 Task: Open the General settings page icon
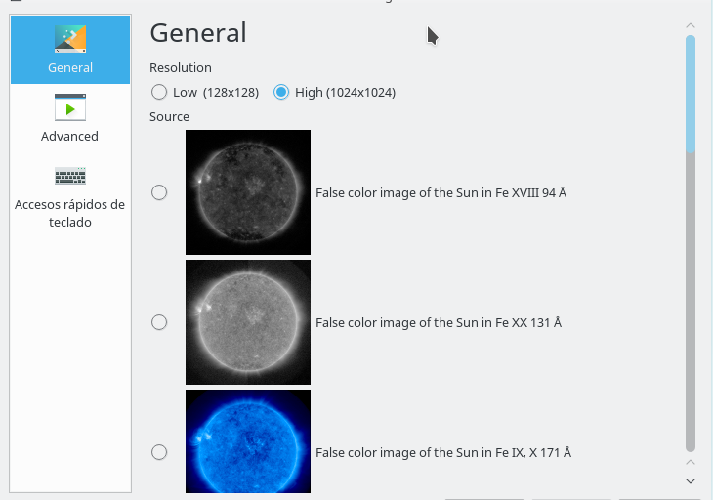point(70,39)
